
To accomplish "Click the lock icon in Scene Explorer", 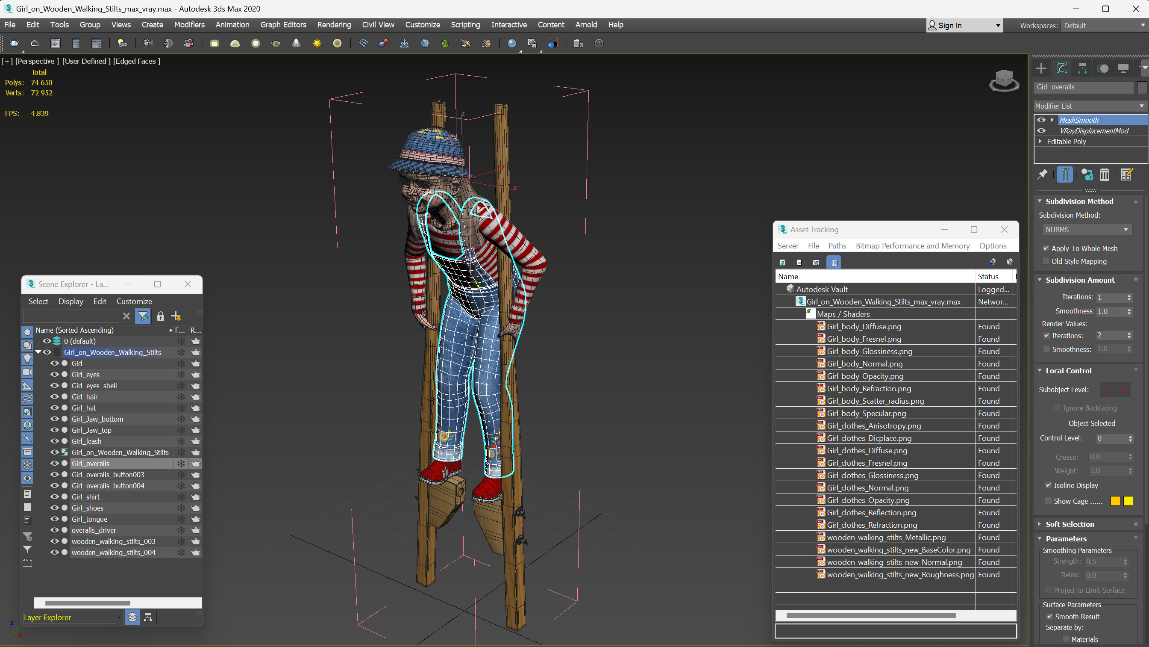I will [x=161, y=316].
